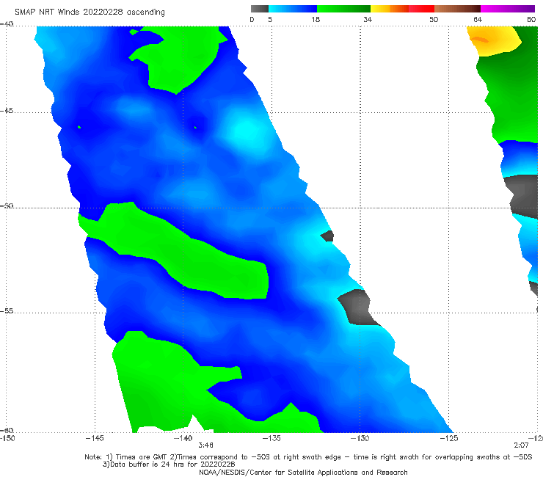Click the NOAA/NESDIS Center for Satellite Applications credit

click(x=303, y=472)
